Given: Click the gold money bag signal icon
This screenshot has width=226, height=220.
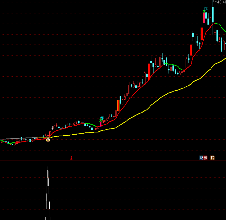Looking at the screenshot, I should click(x=48, y=139).
